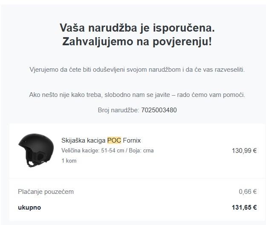Click the word Fornix in product name
The height and width of the screenshot is (225, 266).
point(132,140)
